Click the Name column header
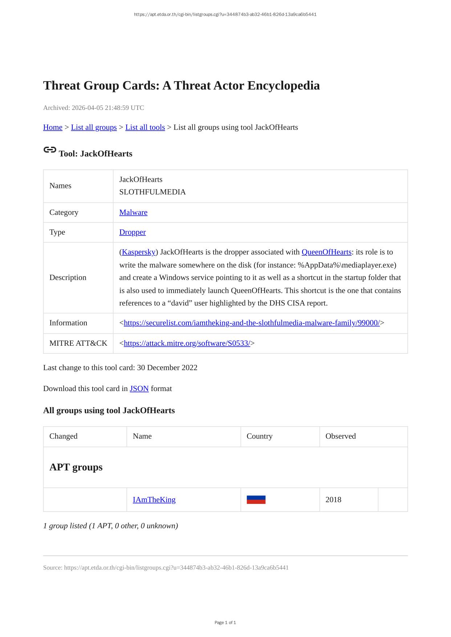Image resolution: width=451 pixels, height=637 pixels. (142, 436)
